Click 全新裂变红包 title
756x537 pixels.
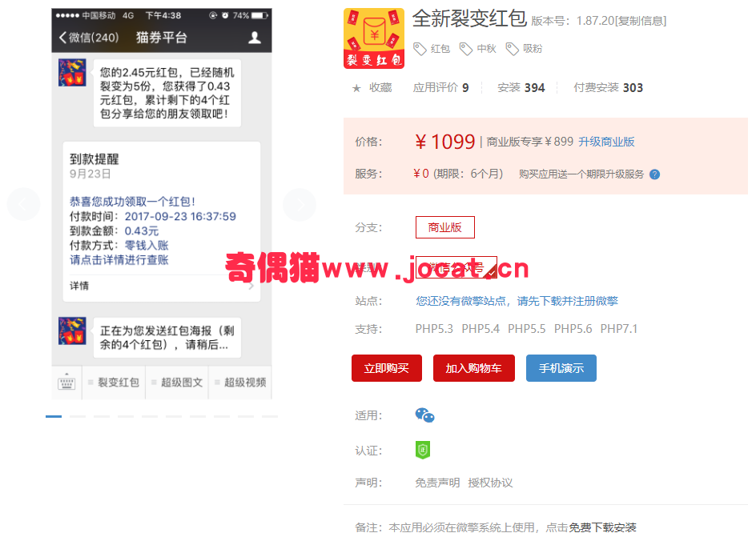[469, 19]
